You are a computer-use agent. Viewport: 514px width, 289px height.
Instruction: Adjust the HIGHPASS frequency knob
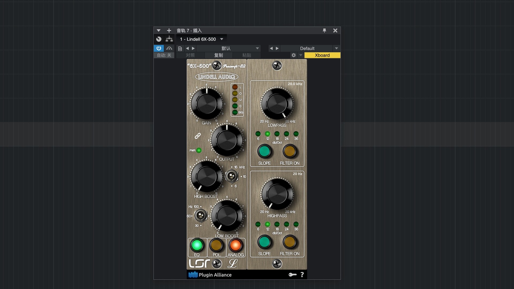(277, 194)
